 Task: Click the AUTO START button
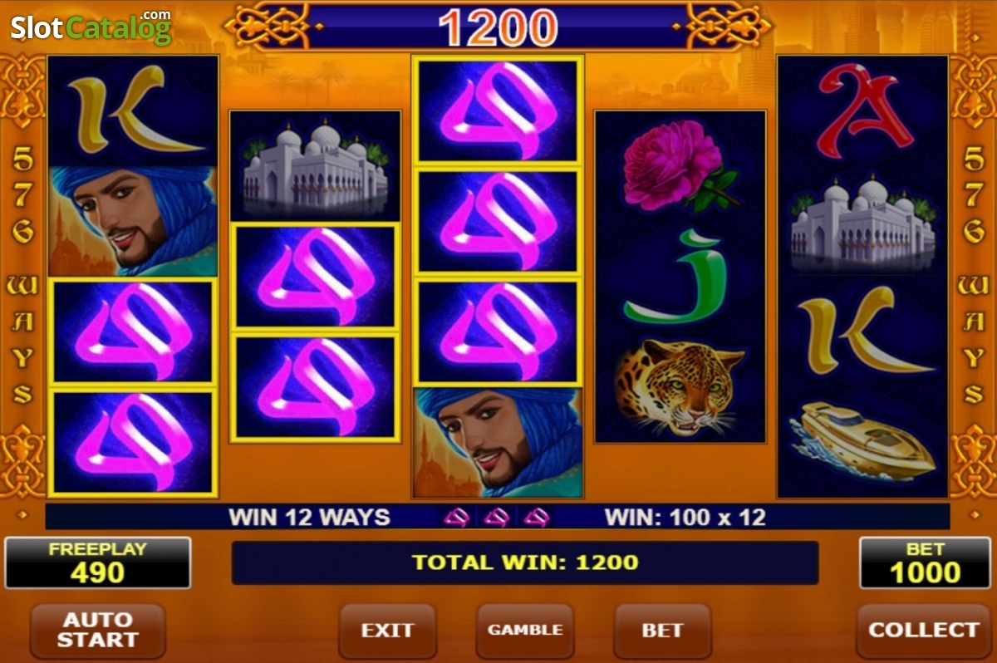(x=98, y=631)
